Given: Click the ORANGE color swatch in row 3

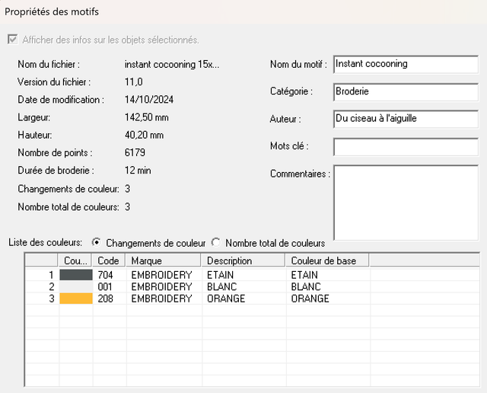Looking at the screenshot, I should pyautogui.click(x=76, y=299).
